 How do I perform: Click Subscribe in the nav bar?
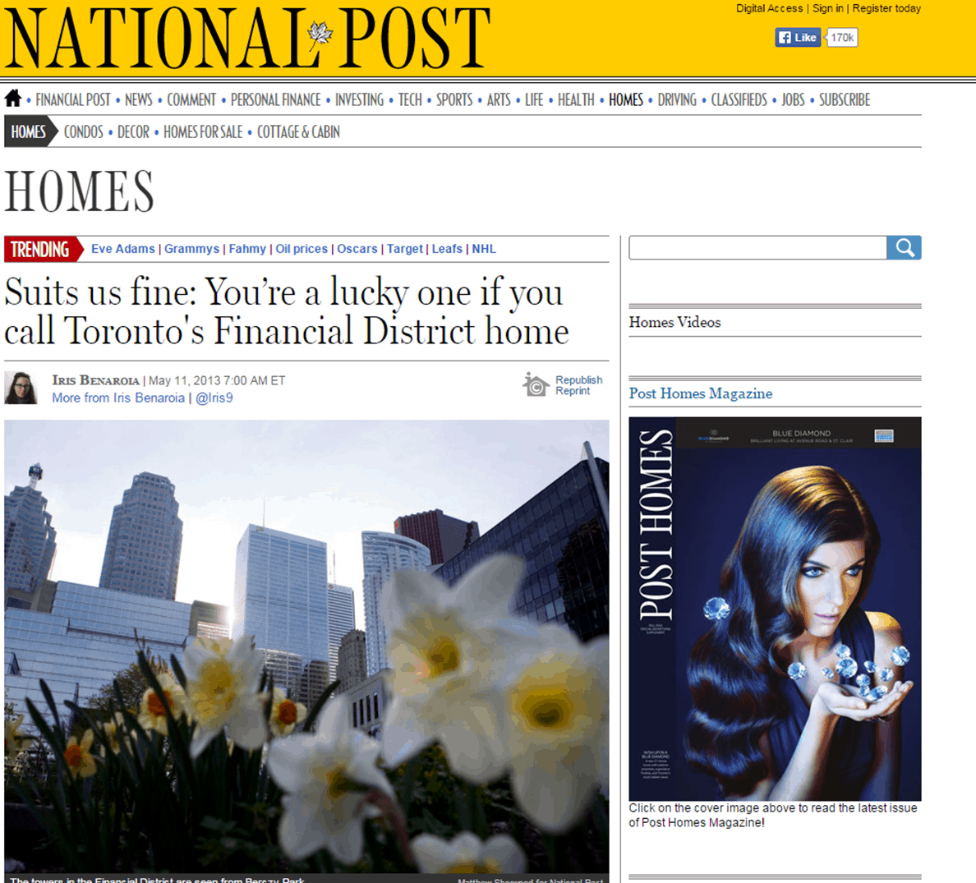[844, 99]
